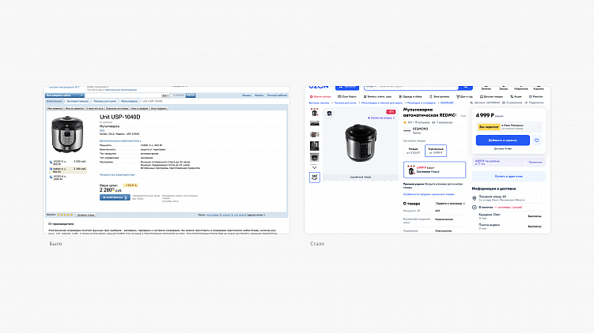This screenshot has height=333, width=594.
Task: Click the magnifier search button in the Ozon header
Action: 466,87
